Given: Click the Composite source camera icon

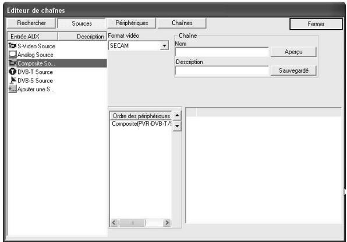Looking at the screenshot, I should (x=12, y=63).
